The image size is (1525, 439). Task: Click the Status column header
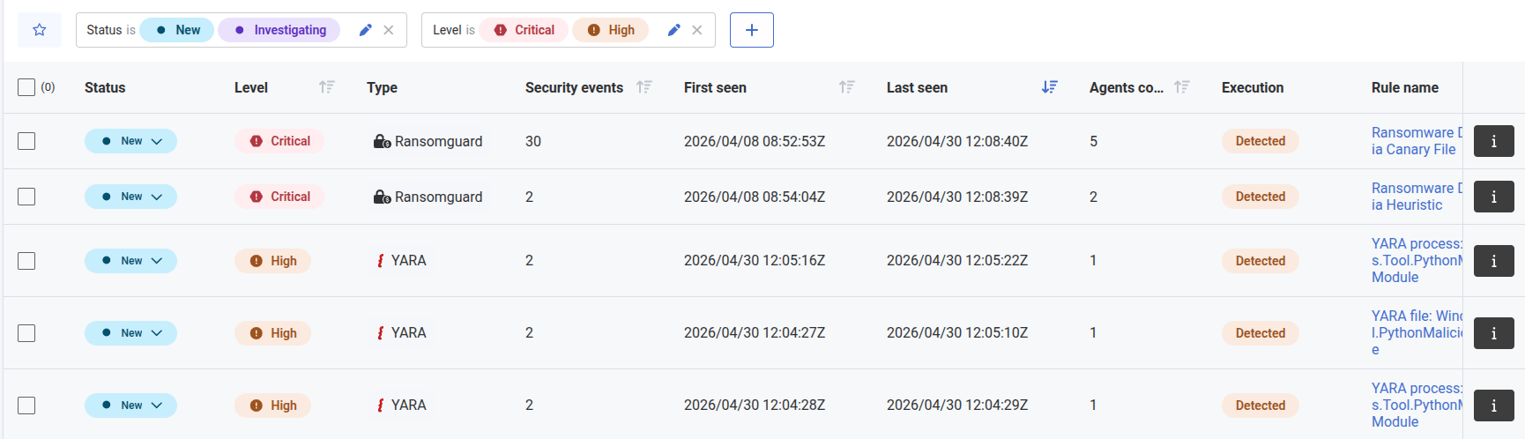[x=105, y=87]
